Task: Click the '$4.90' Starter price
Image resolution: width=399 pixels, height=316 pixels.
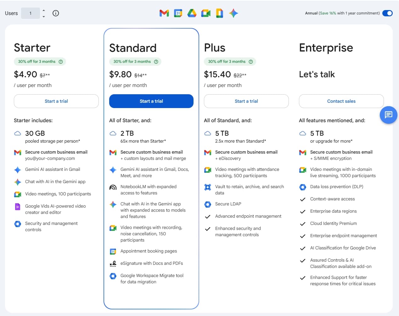Action: (x=25, y=74)
